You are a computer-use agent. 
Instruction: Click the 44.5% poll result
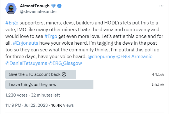click(x=158, y=74)
